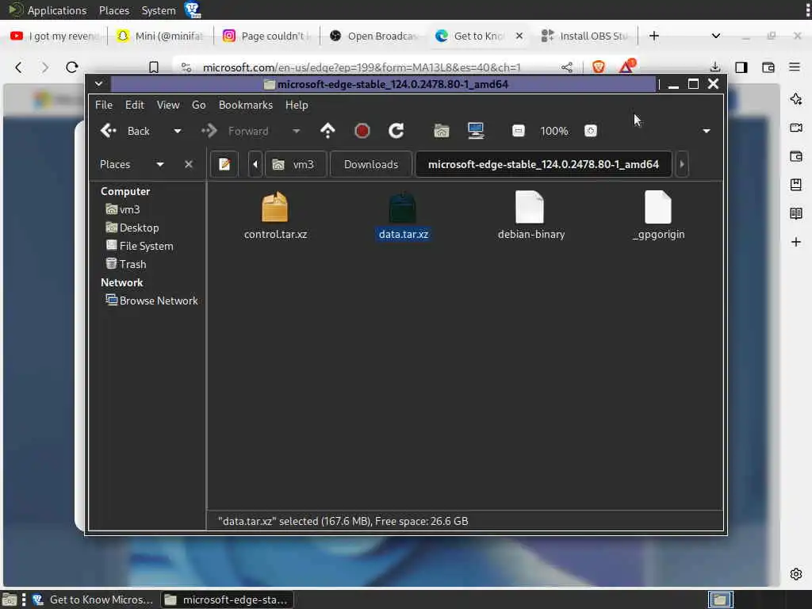The height and width of the screenshot is (609, 812).
Task: Reload the browser page
Action: pyautogui.click(x=72, y=67)
